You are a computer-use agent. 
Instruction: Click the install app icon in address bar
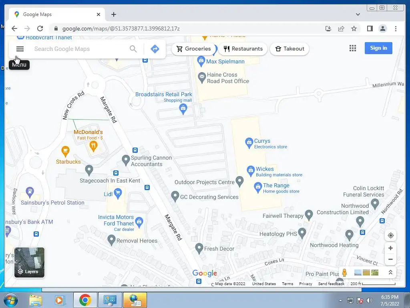[x=328, y=28]
